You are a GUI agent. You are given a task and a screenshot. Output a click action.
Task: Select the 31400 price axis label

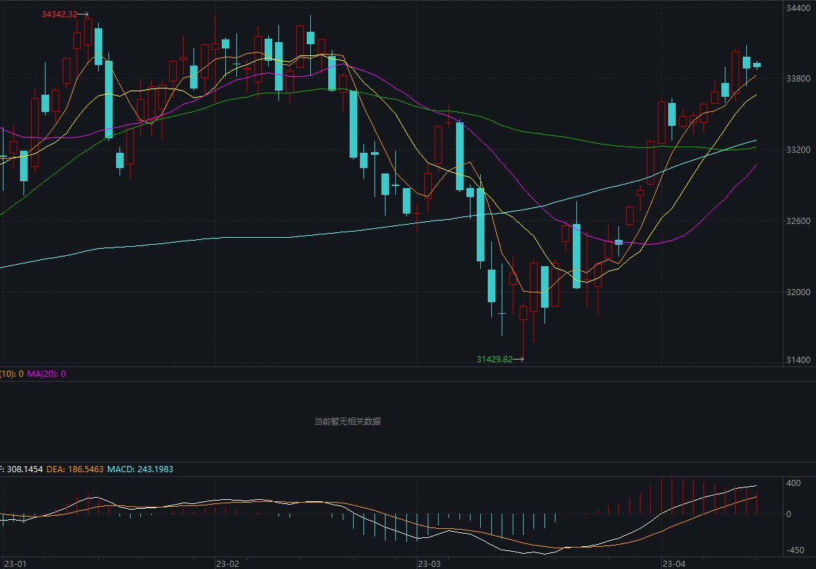coord(798,360)
